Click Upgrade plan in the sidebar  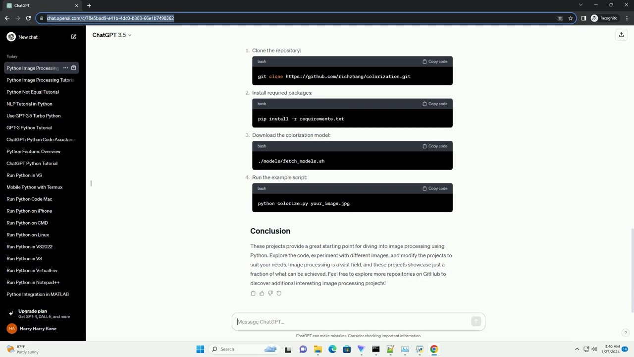(43, 314)
